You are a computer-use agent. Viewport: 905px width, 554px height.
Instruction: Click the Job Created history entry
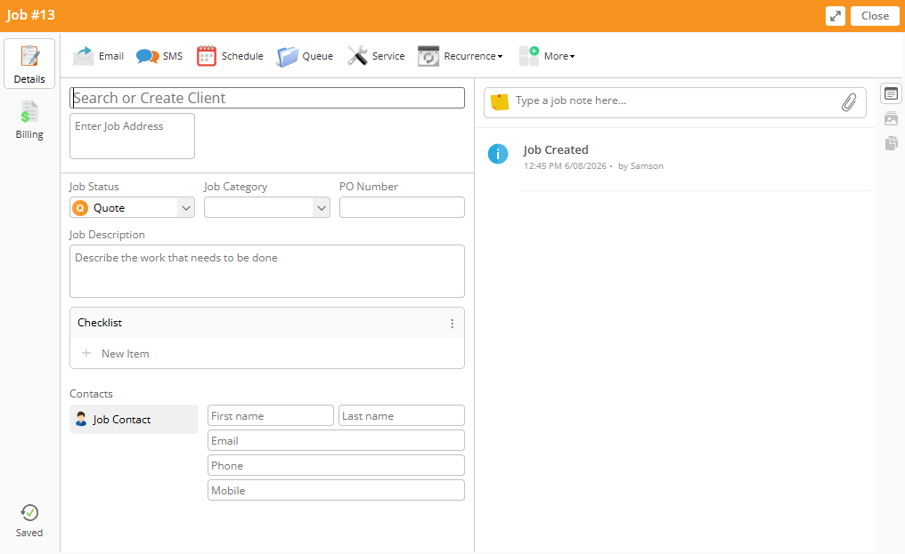coord(680,157)
